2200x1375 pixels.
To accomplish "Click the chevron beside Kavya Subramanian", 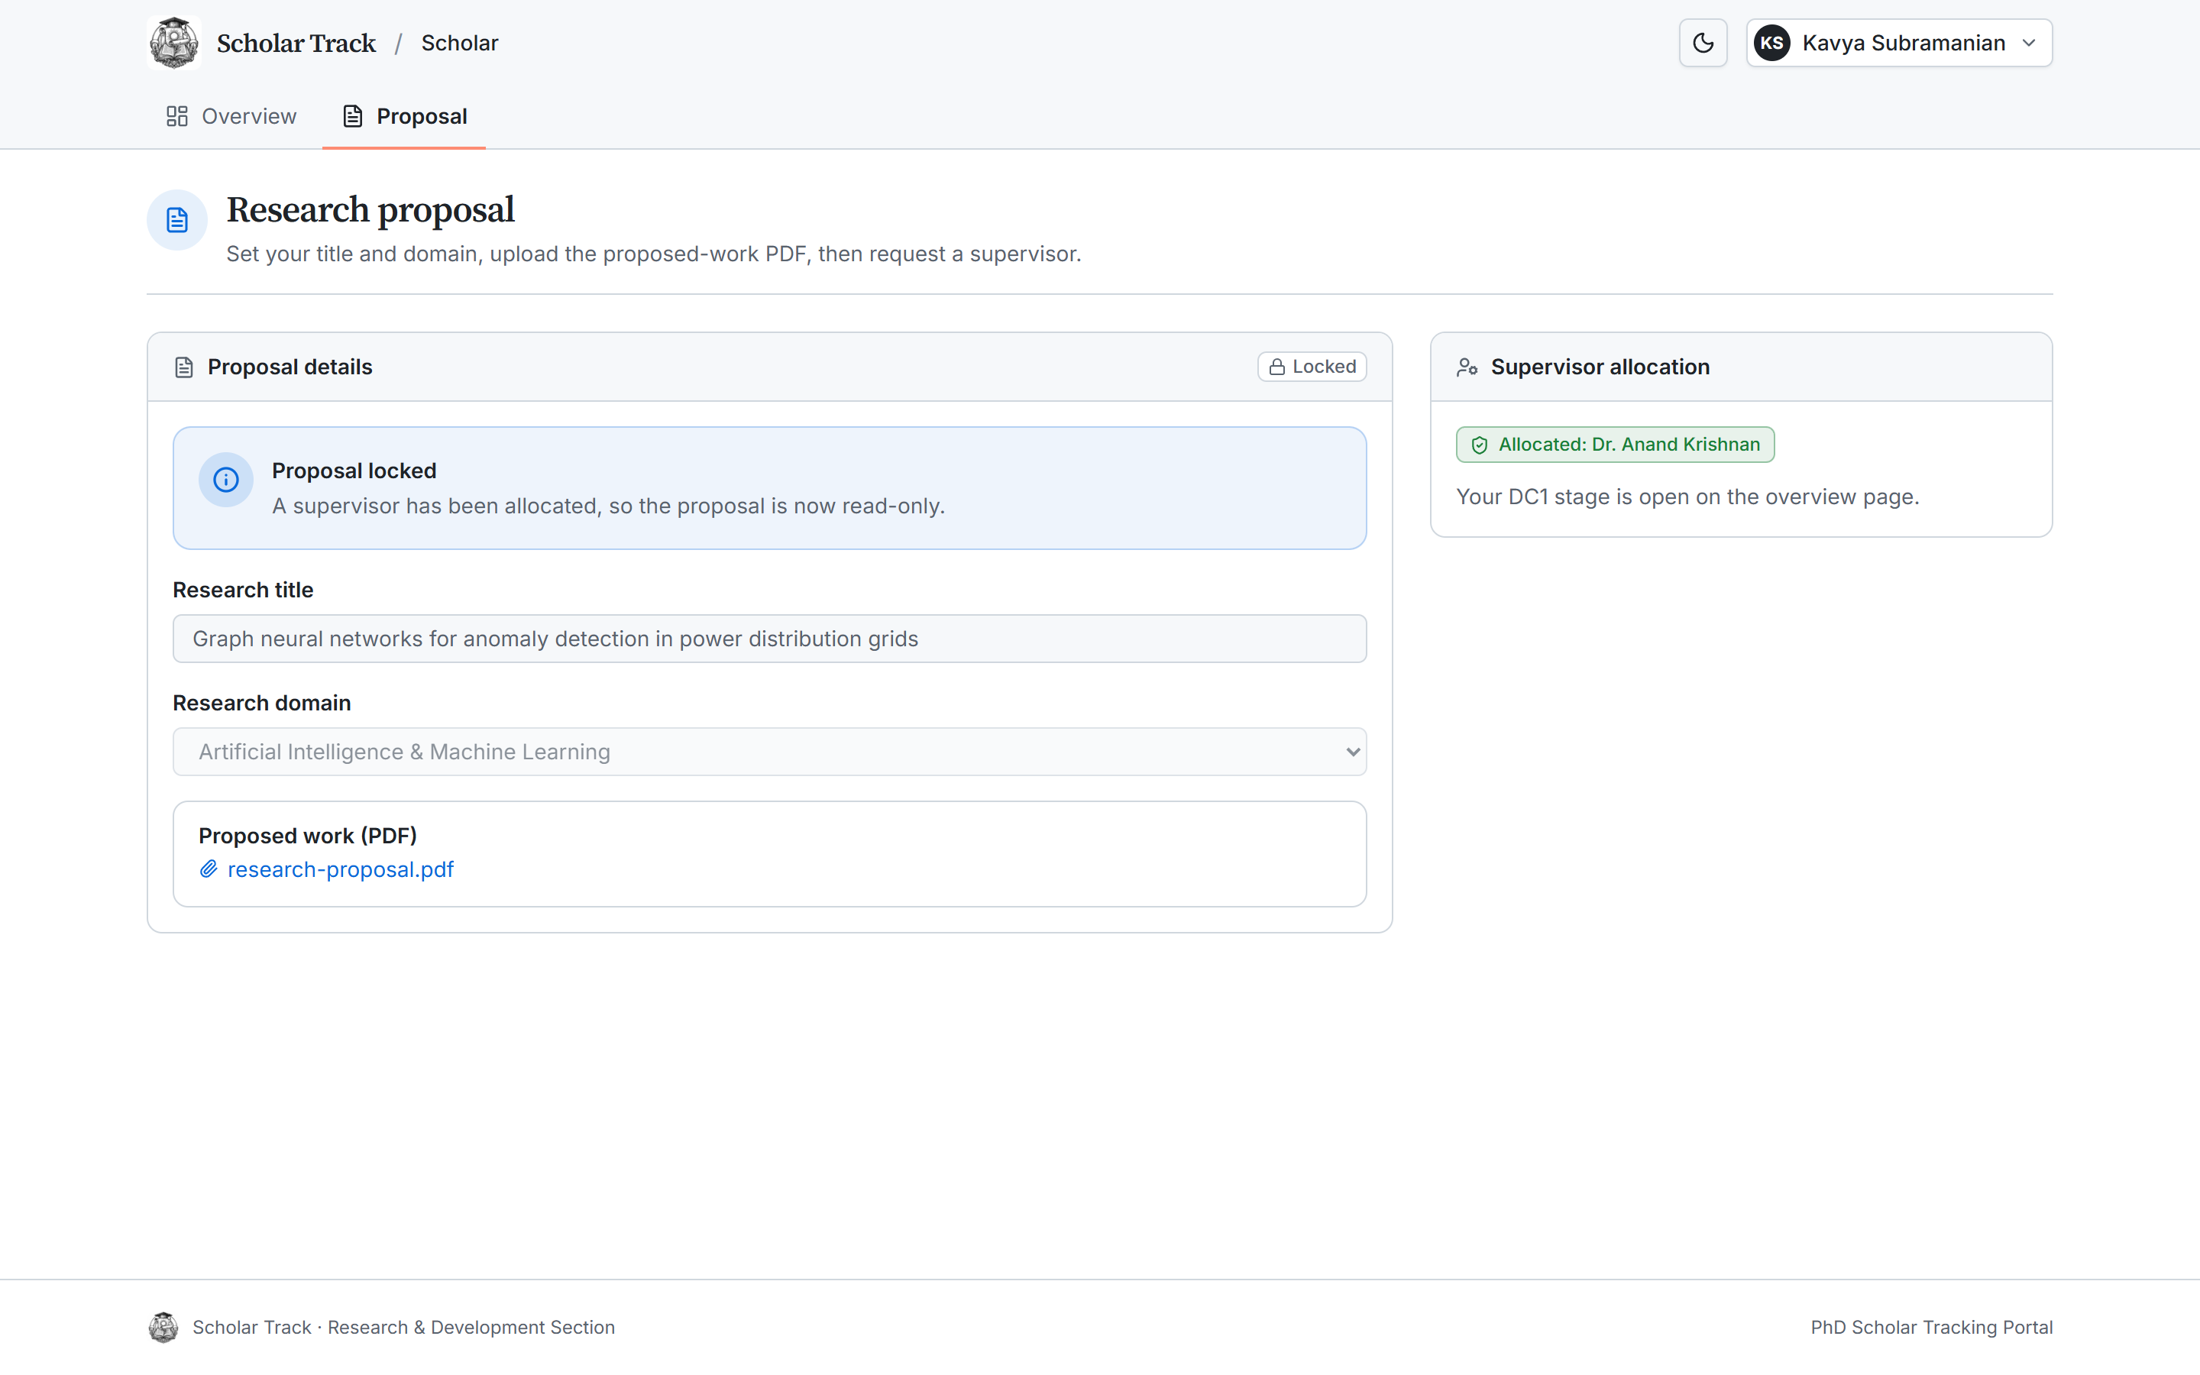I will (x=2029, y=43).
